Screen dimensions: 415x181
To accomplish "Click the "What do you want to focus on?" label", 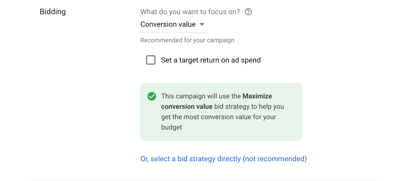I will tap(190, 12).
